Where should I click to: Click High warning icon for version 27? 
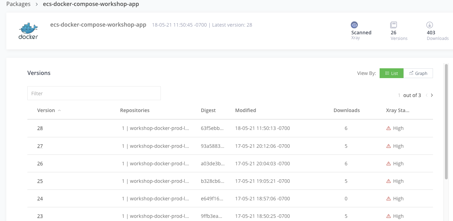click(388, 146)
